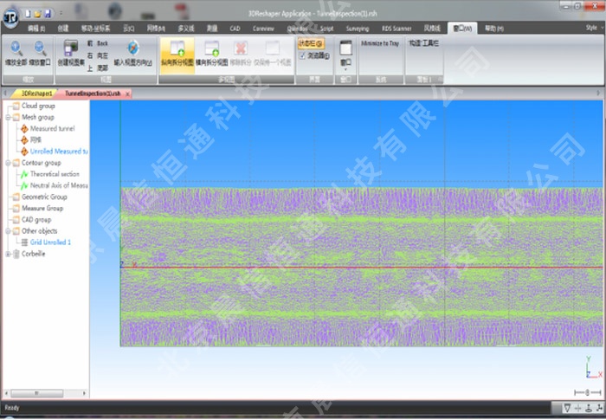Open the Script ribbon tab
This screenshot has width=606, height=420.
click(x=326, y=29)
